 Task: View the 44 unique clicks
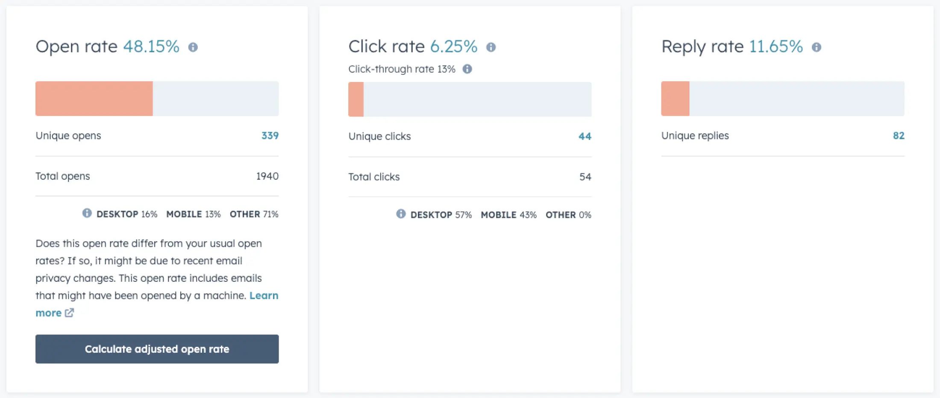pyautogui.click(x=585, y=136)
